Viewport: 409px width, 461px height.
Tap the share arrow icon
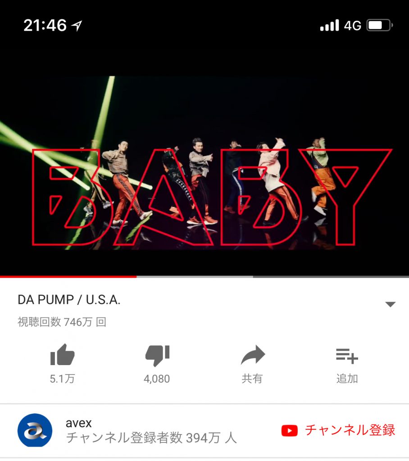(x=253, y=355)
